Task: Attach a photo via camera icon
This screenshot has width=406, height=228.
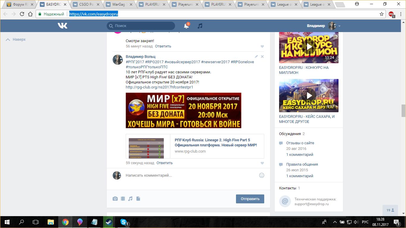Action: point(115,199)
